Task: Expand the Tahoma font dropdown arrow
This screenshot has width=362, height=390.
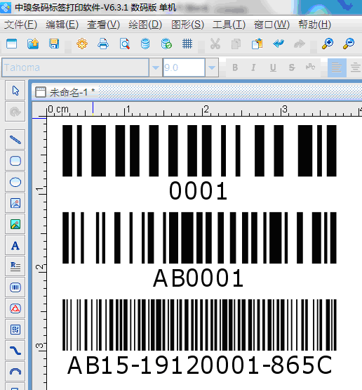Action: pos(156,67)
